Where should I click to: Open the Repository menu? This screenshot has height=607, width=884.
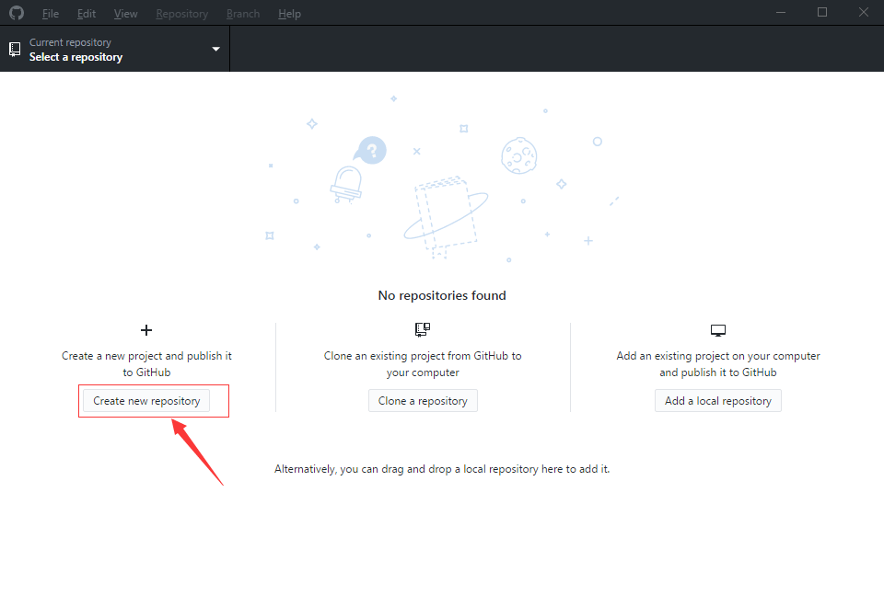(x=181, y=14)
